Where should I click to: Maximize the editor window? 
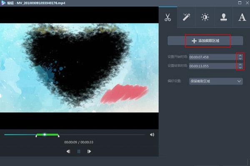pyautogui.click(x=239, y=3)
